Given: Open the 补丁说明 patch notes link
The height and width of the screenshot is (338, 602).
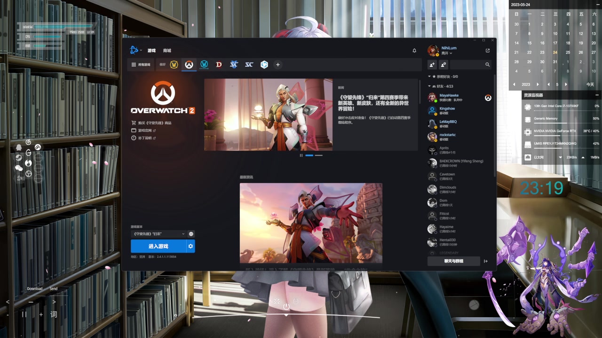Looking at the screenshot, I should 143,138.
